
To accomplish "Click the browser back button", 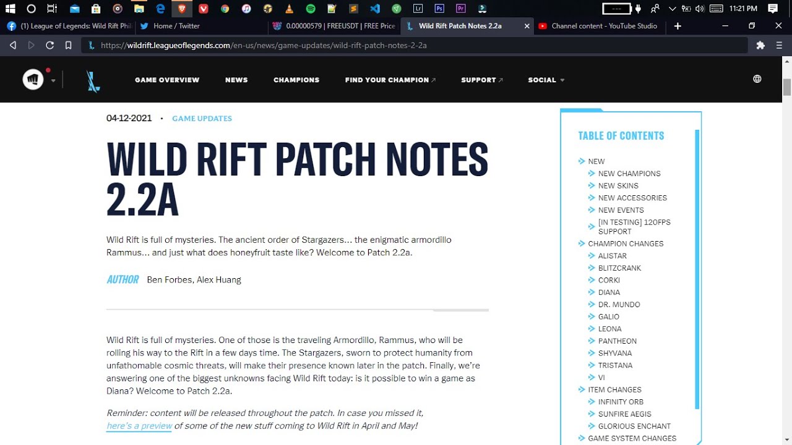I will point(12,45).
